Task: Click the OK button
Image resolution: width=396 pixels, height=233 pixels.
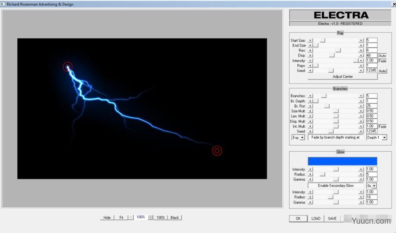Action: tap(298, 219)
